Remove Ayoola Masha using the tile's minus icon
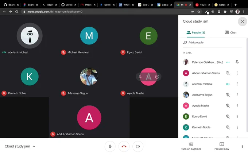Screen dimensions: 248x155 (x=157, y=77)
